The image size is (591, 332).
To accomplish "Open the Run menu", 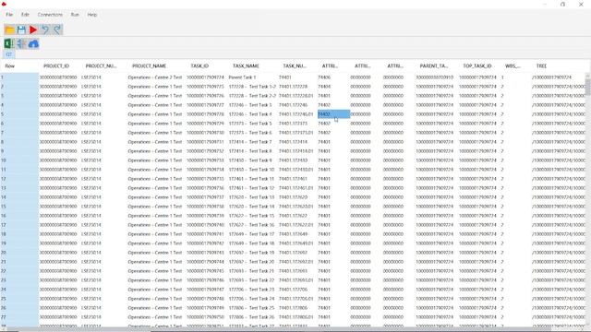I will pos(75,15).
